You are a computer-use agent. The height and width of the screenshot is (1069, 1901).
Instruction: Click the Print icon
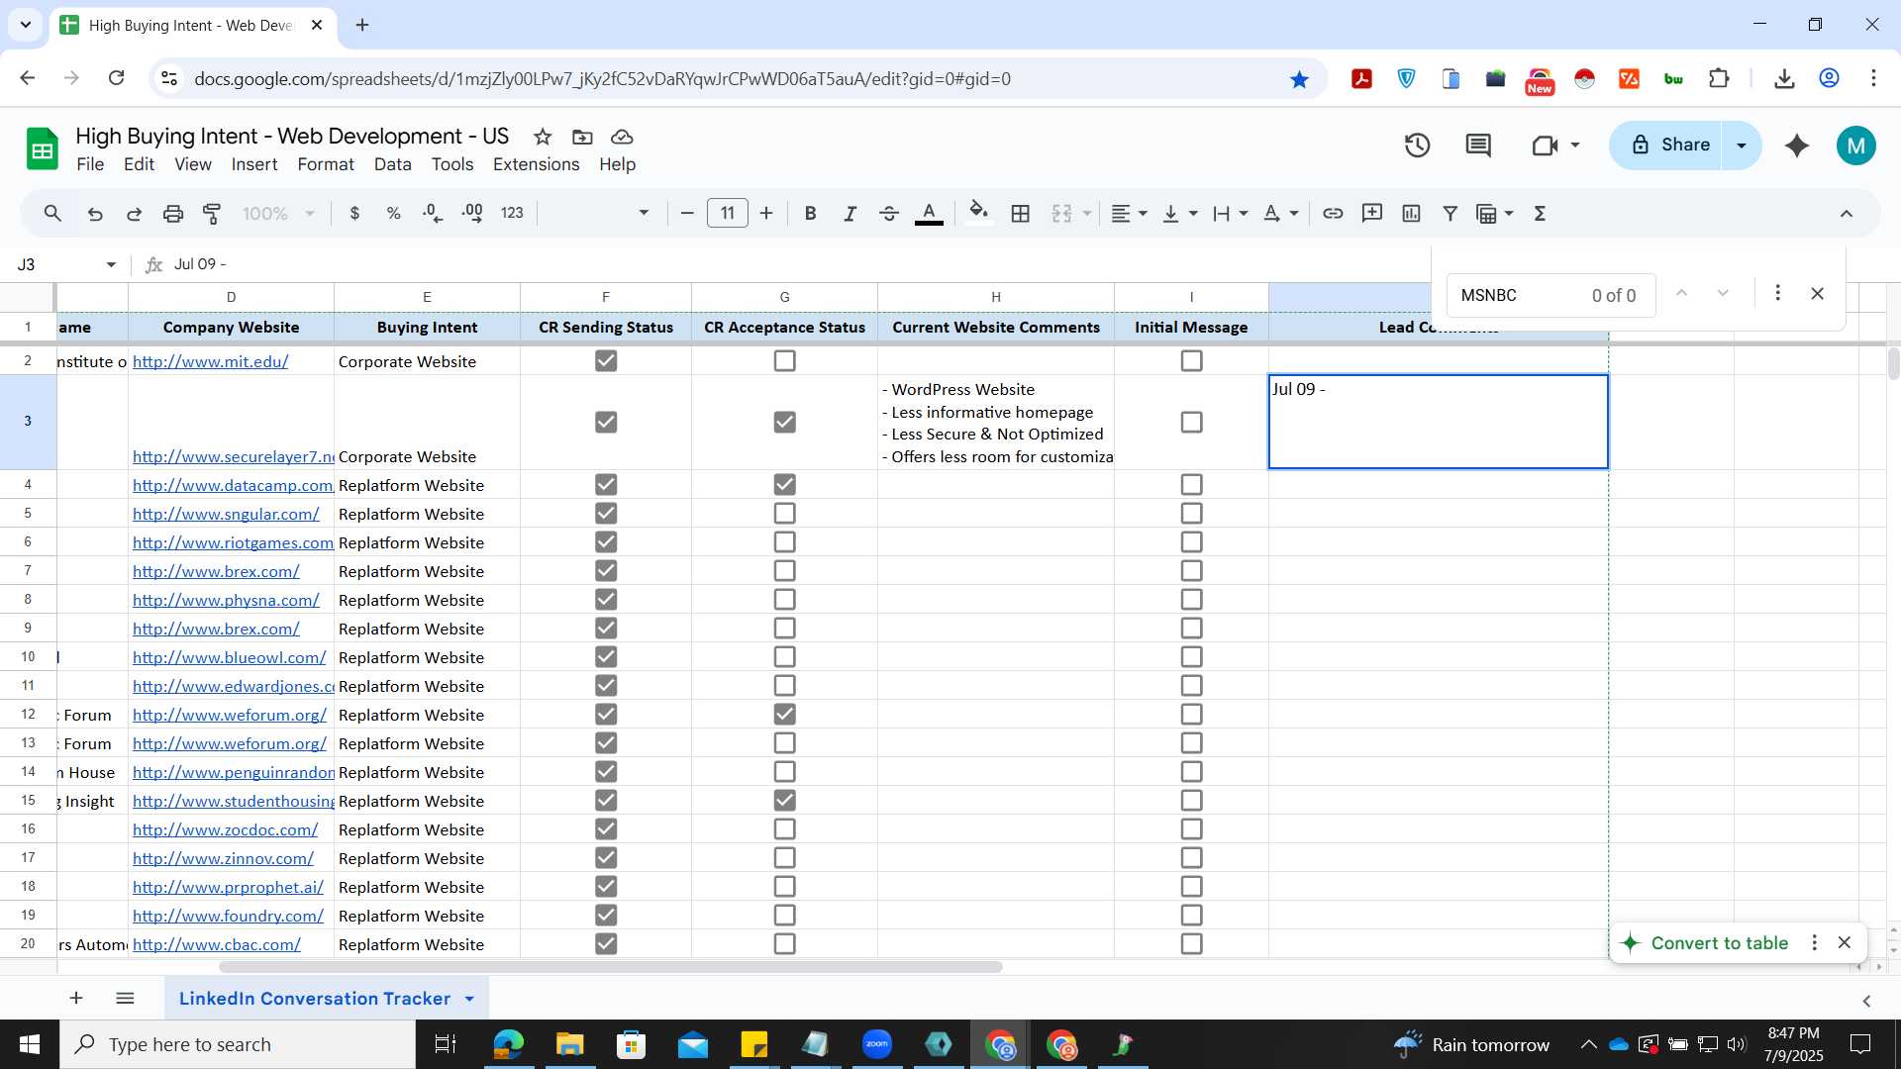(173, 214)
